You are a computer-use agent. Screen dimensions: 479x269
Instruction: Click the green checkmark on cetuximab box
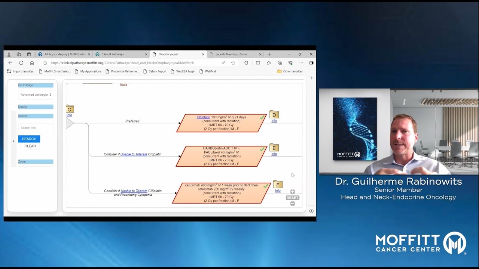click(266, 186)
